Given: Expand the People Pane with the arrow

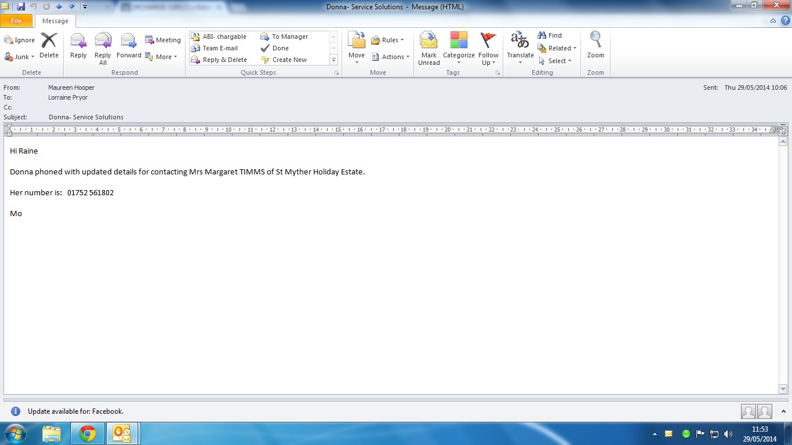Looking at the screenshot, I should click(782, 411).
